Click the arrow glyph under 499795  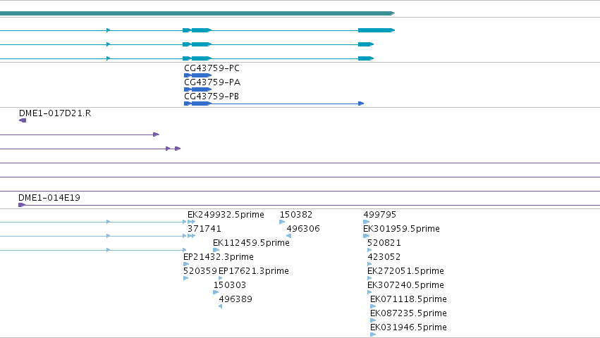[x=366, y=222]
